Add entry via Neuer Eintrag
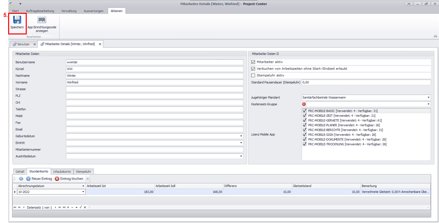This screenshot has width=439, height=223. [x=39, y=178]
